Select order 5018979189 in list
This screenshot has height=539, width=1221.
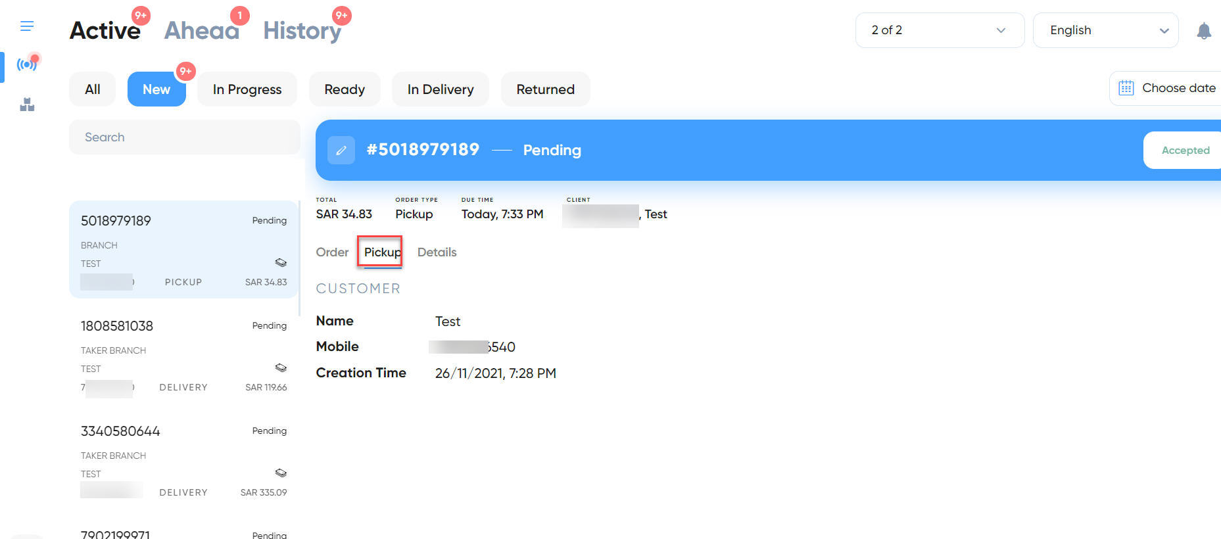(184, 249)
